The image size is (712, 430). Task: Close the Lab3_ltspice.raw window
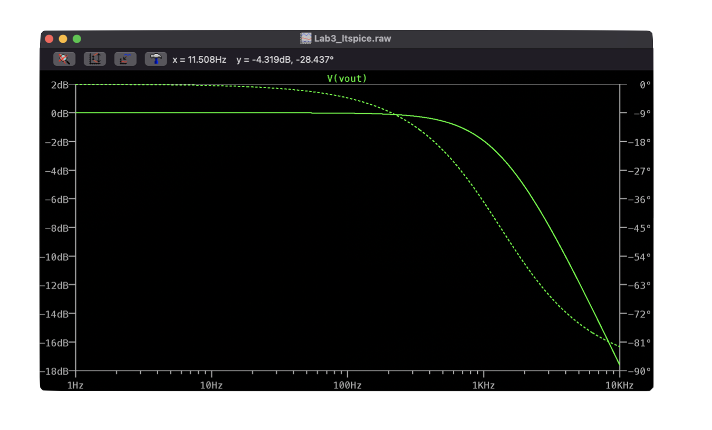50,39
